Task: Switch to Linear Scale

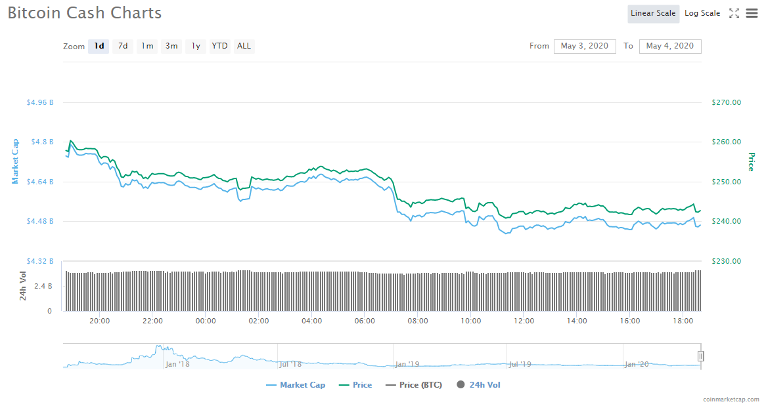Action: [652, 13]
